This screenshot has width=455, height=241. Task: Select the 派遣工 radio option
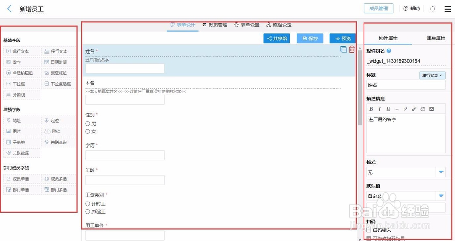pos(88,212)
